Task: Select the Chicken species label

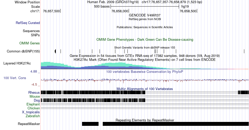Action: (34, 108)
